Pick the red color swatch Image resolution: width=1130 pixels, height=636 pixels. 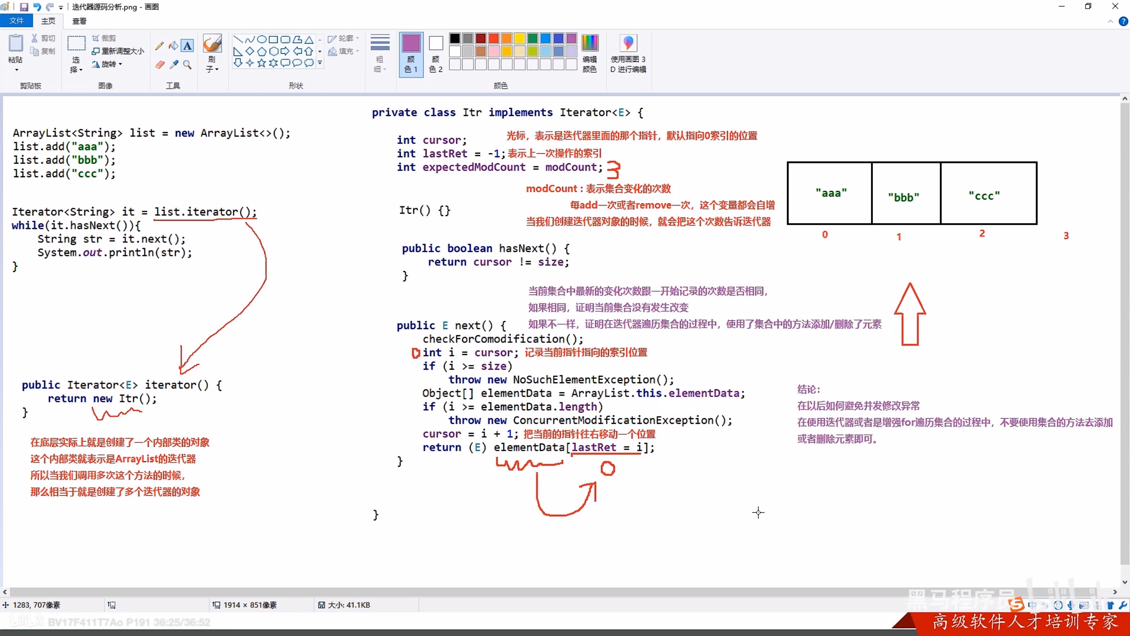(x=494, y=38)
